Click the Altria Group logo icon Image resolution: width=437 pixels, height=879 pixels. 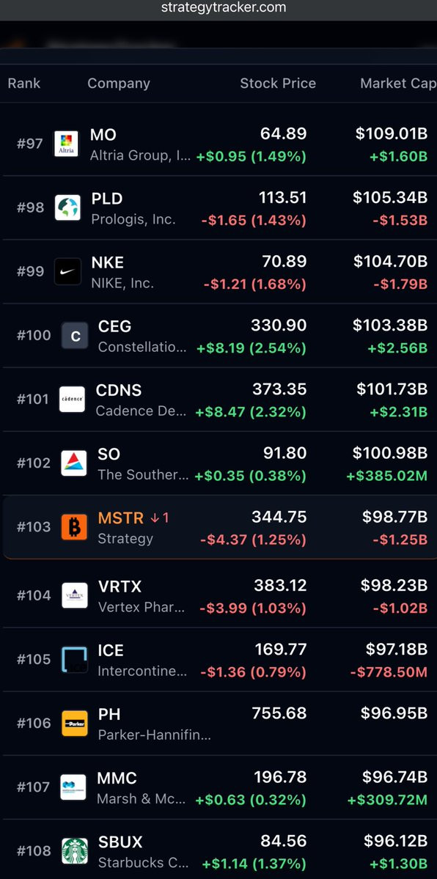[x=66, y=144]
